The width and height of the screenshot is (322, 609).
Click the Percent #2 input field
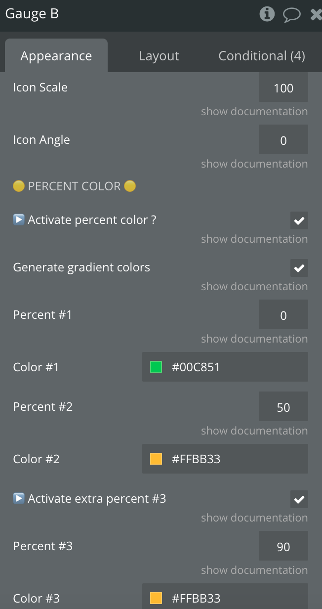283,408
